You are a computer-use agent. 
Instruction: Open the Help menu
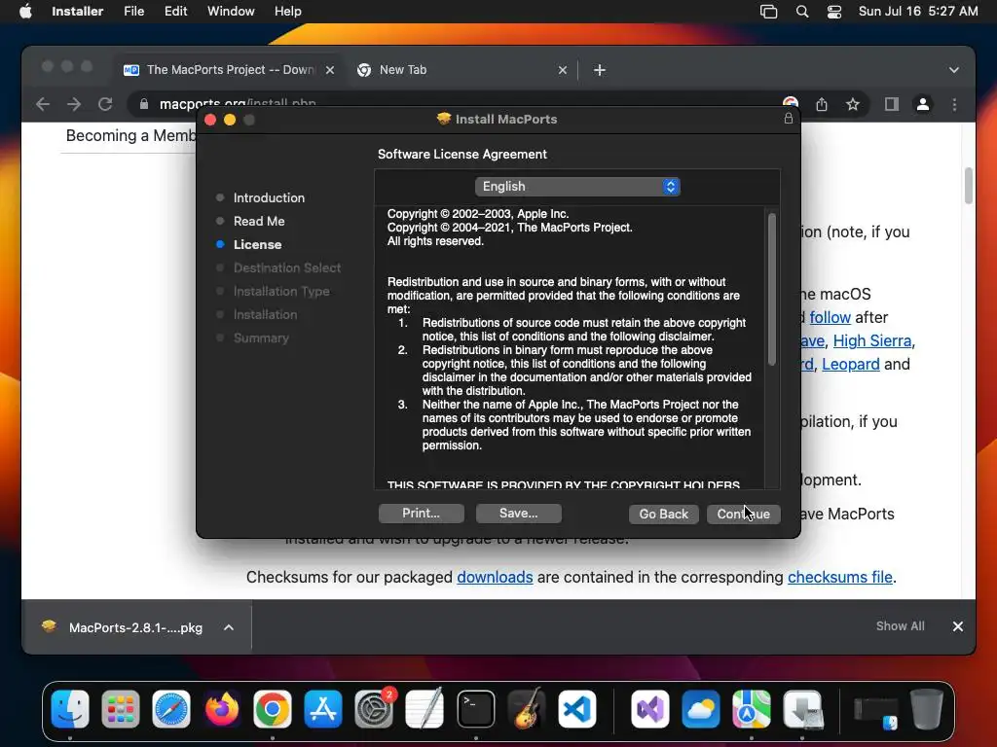click(x=287, y=12)
